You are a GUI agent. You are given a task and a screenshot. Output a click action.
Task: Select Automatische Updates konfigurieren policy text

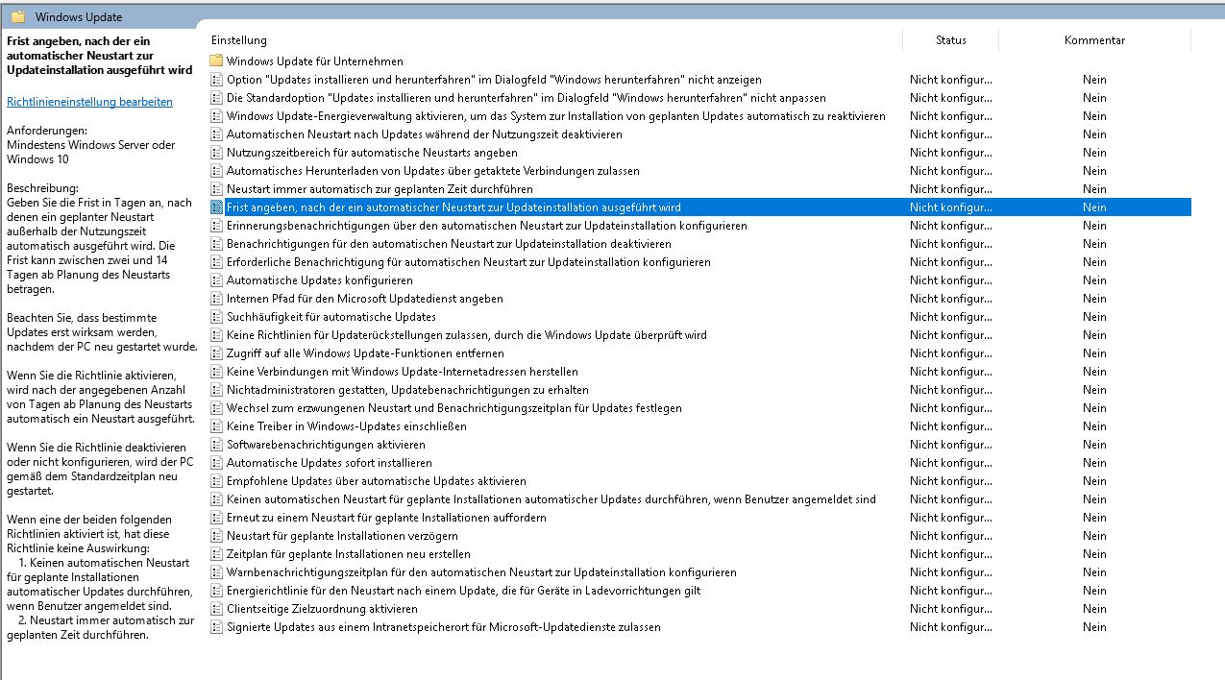(320, 280)
